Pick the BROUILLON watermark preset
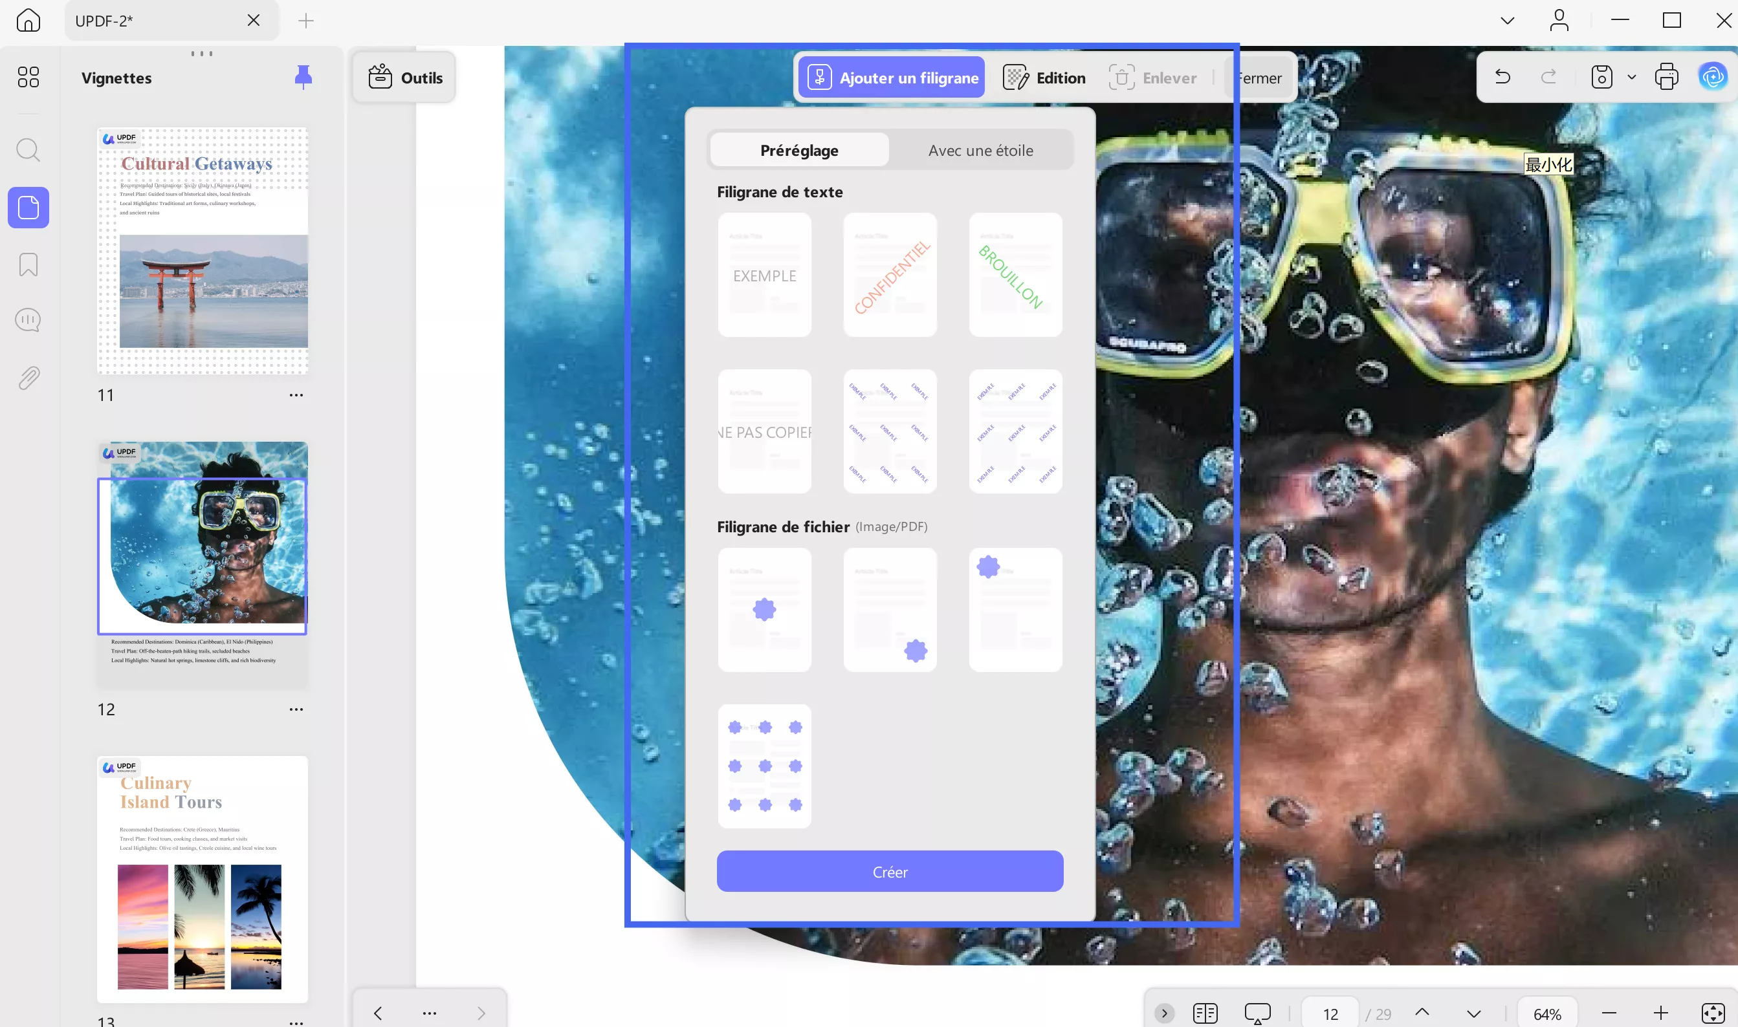 point(1016,275)
